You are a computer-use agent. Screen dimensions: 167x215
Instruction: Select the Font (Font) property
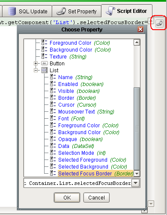click(72, 119)
